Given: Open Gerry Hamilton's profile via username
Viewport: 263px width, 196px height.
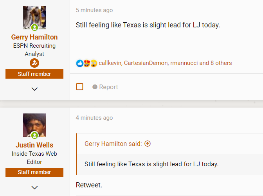Looking at the screenshot, I should pos(34,37).
